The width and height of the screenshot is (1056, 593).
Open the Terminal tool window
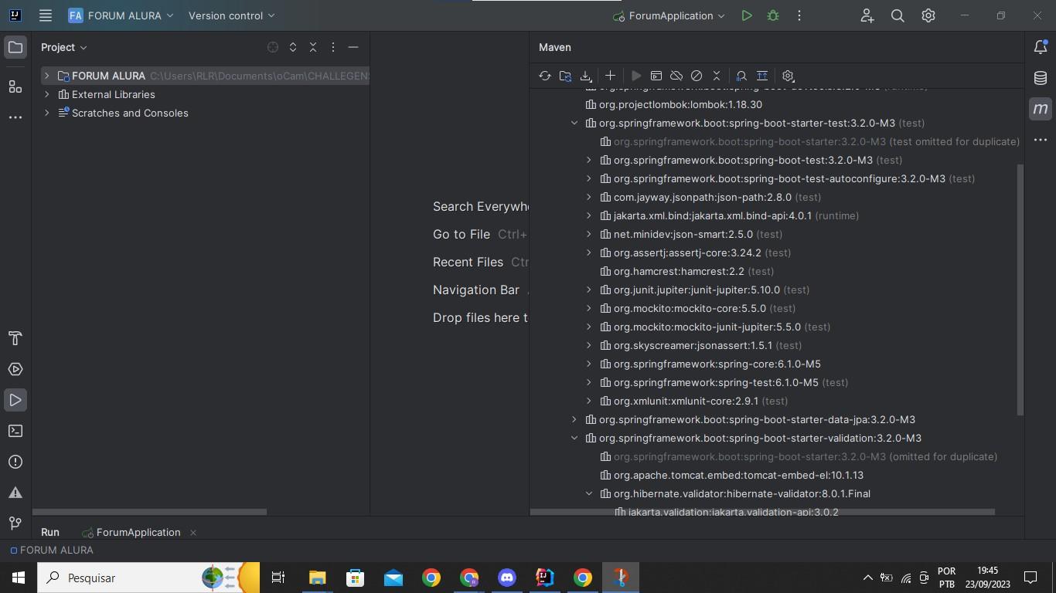15,431
